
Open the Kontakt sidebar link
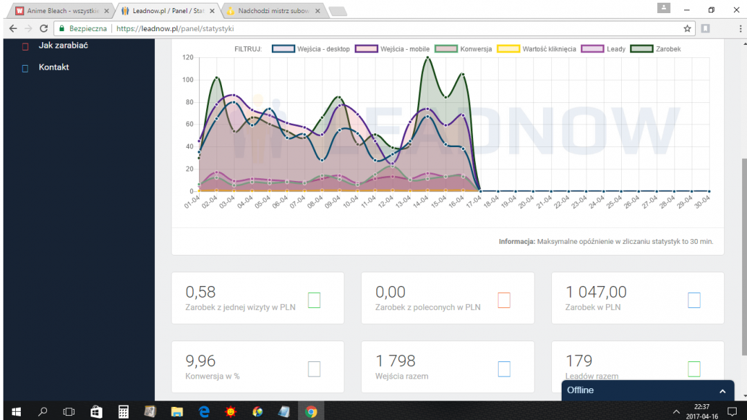54,68
